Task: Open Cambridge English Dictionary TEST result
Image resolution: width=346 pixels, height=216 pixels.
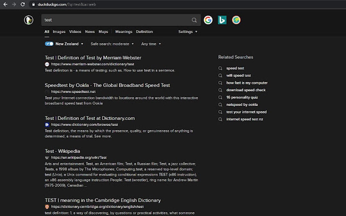Action: coord(102,200)
